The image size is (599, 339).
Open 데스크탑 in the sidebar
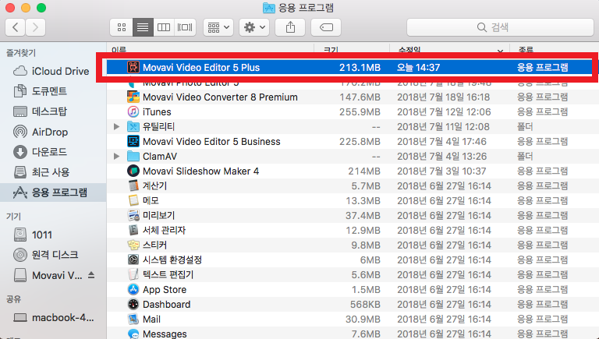click(40, 111)
